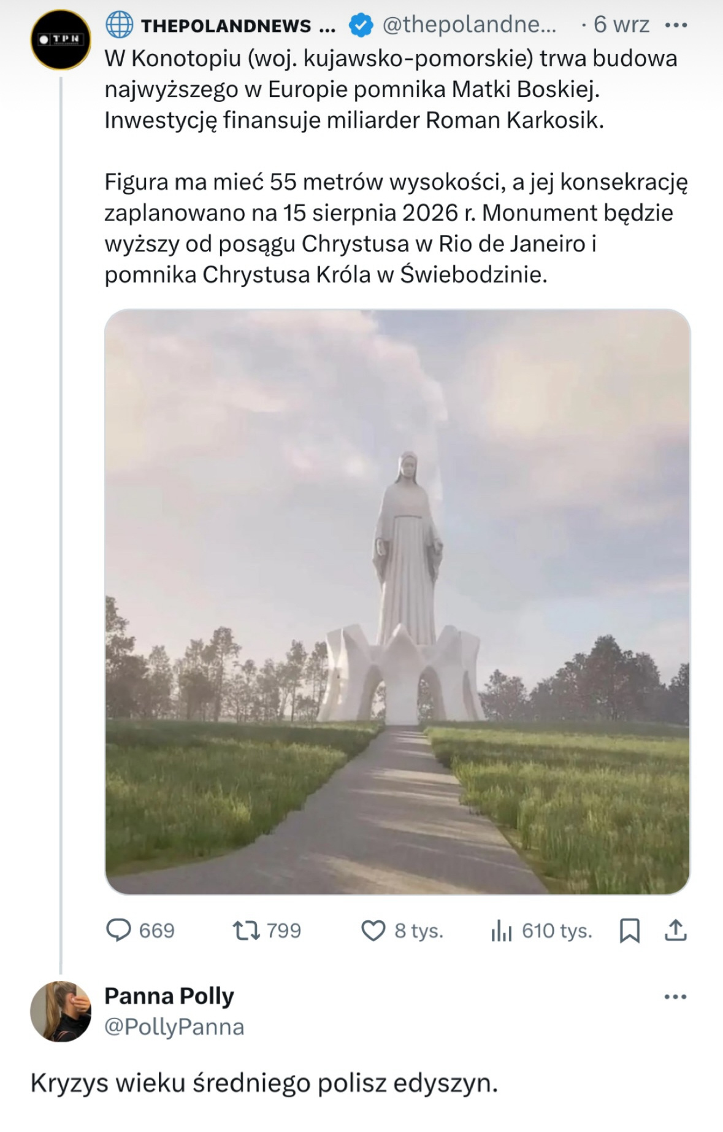Image resolution: width=723 pixels, height=1132 pixels.
Task: Open the three-dot menu on THEPOLANDNEWS post
Action: tap(676, 26)
